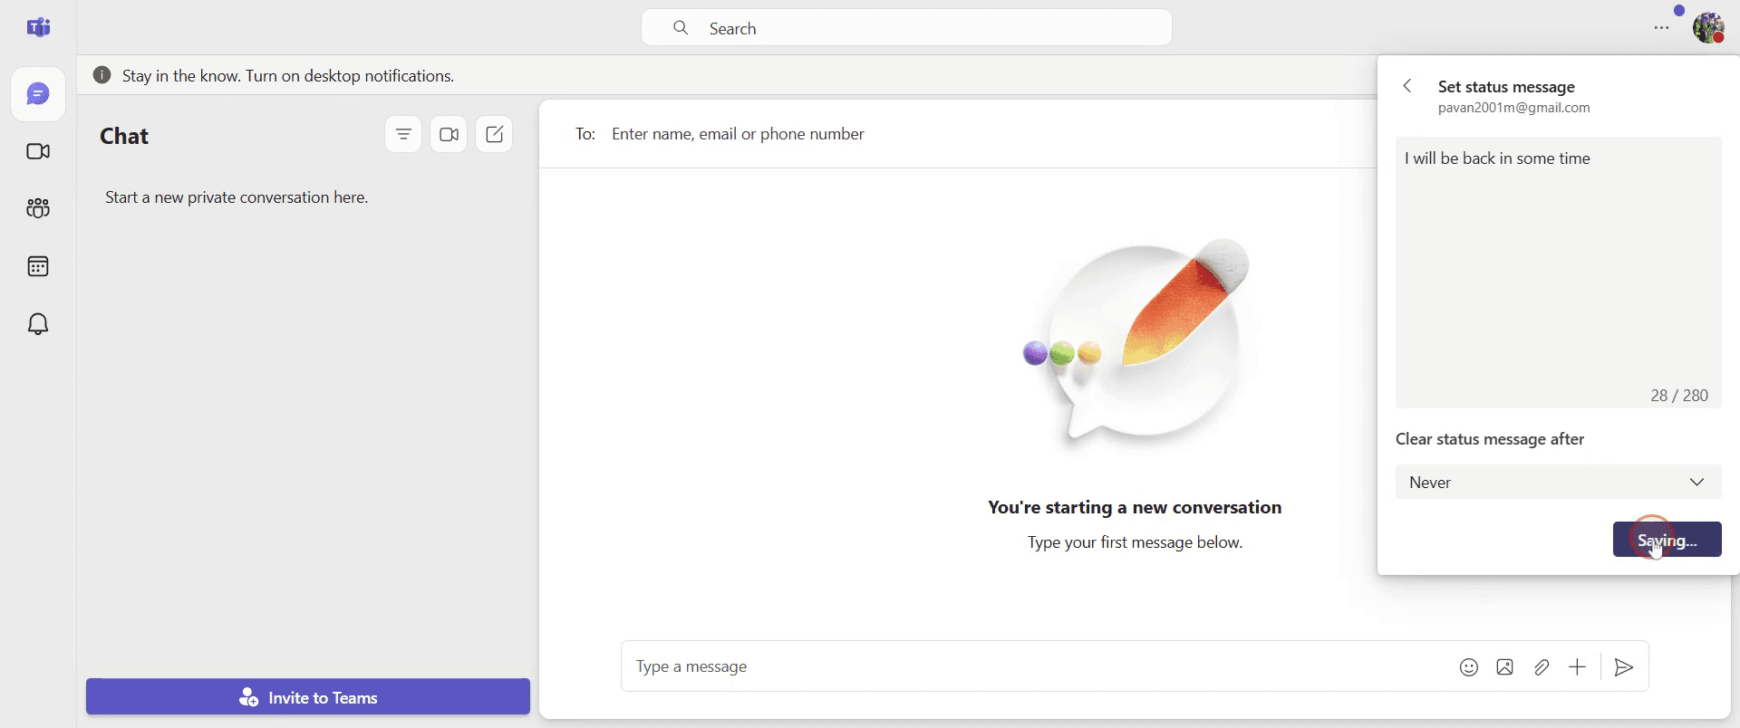Open the chat filter icon
Screen dimensions: 1740x728
tap(403, 134)
